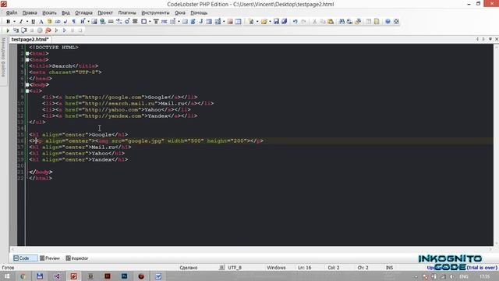Open Visual Studio from the taskbar
Viewport: 499px width, 281px height.
[57, 276]
